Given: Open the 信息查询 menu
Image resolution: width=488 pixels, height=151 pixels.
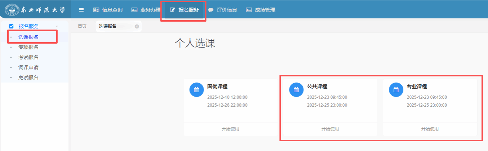Looking at the screenshot, I should 108,10.
